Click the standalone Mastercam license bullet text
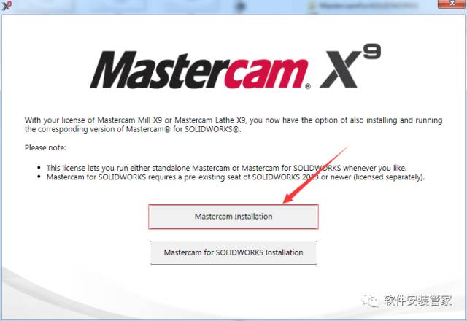The height and width of the screenshot is (321, 467). point(226,168)
